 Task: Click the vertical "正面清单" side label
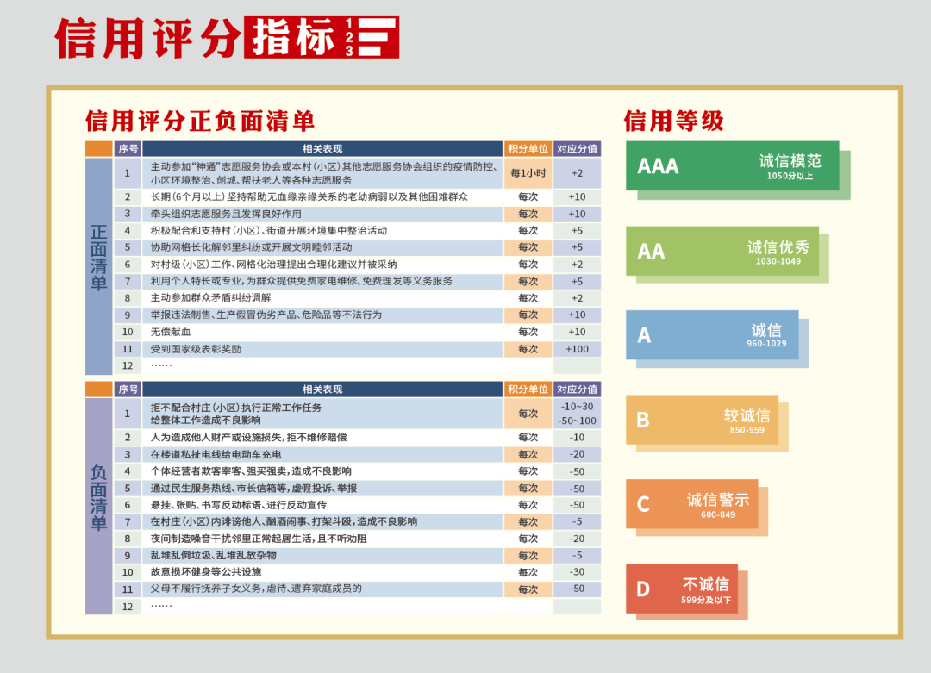click(x=98, y=258)
